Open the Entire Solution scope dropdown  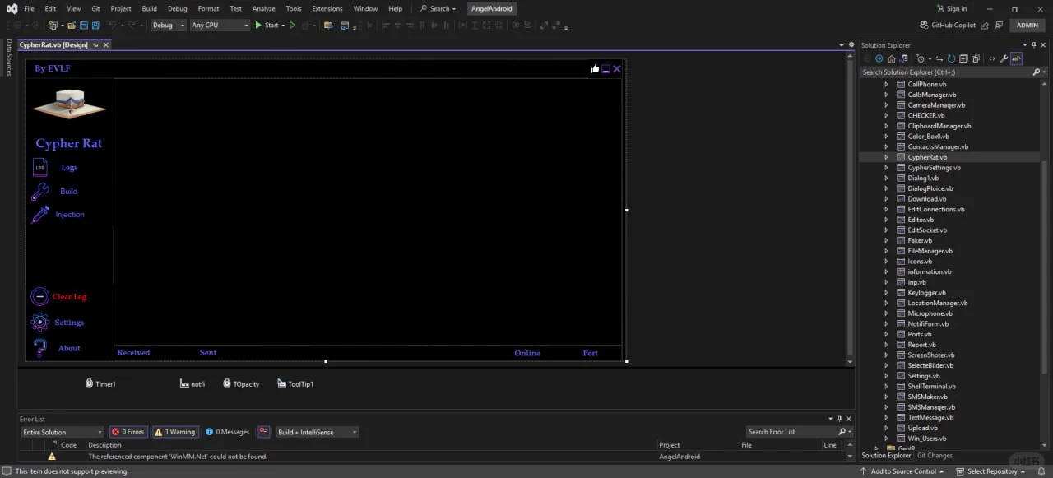click(62, 432)
